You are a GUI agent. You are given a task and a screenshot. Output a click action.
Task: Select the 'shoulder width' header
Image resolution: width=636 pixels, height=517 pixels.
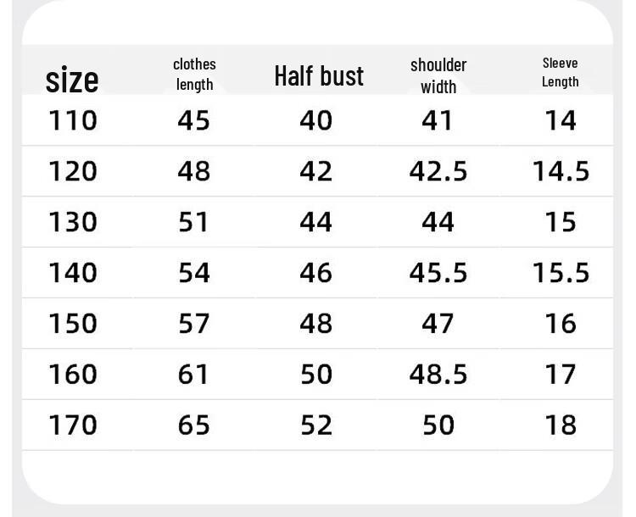point(438,76)
